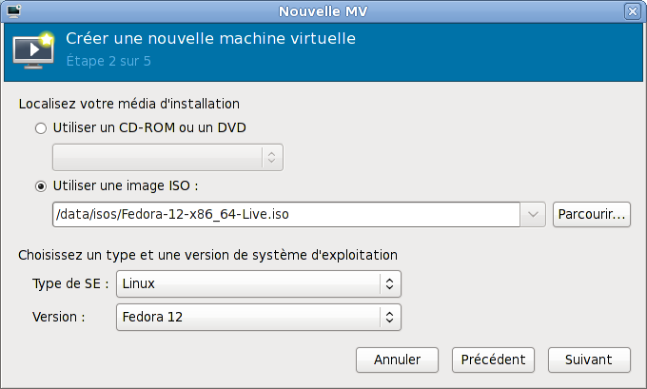647x389 pixels.
Task: Open the CD-ROM drive selection dropdown
Action: click(x=167, y=157)
